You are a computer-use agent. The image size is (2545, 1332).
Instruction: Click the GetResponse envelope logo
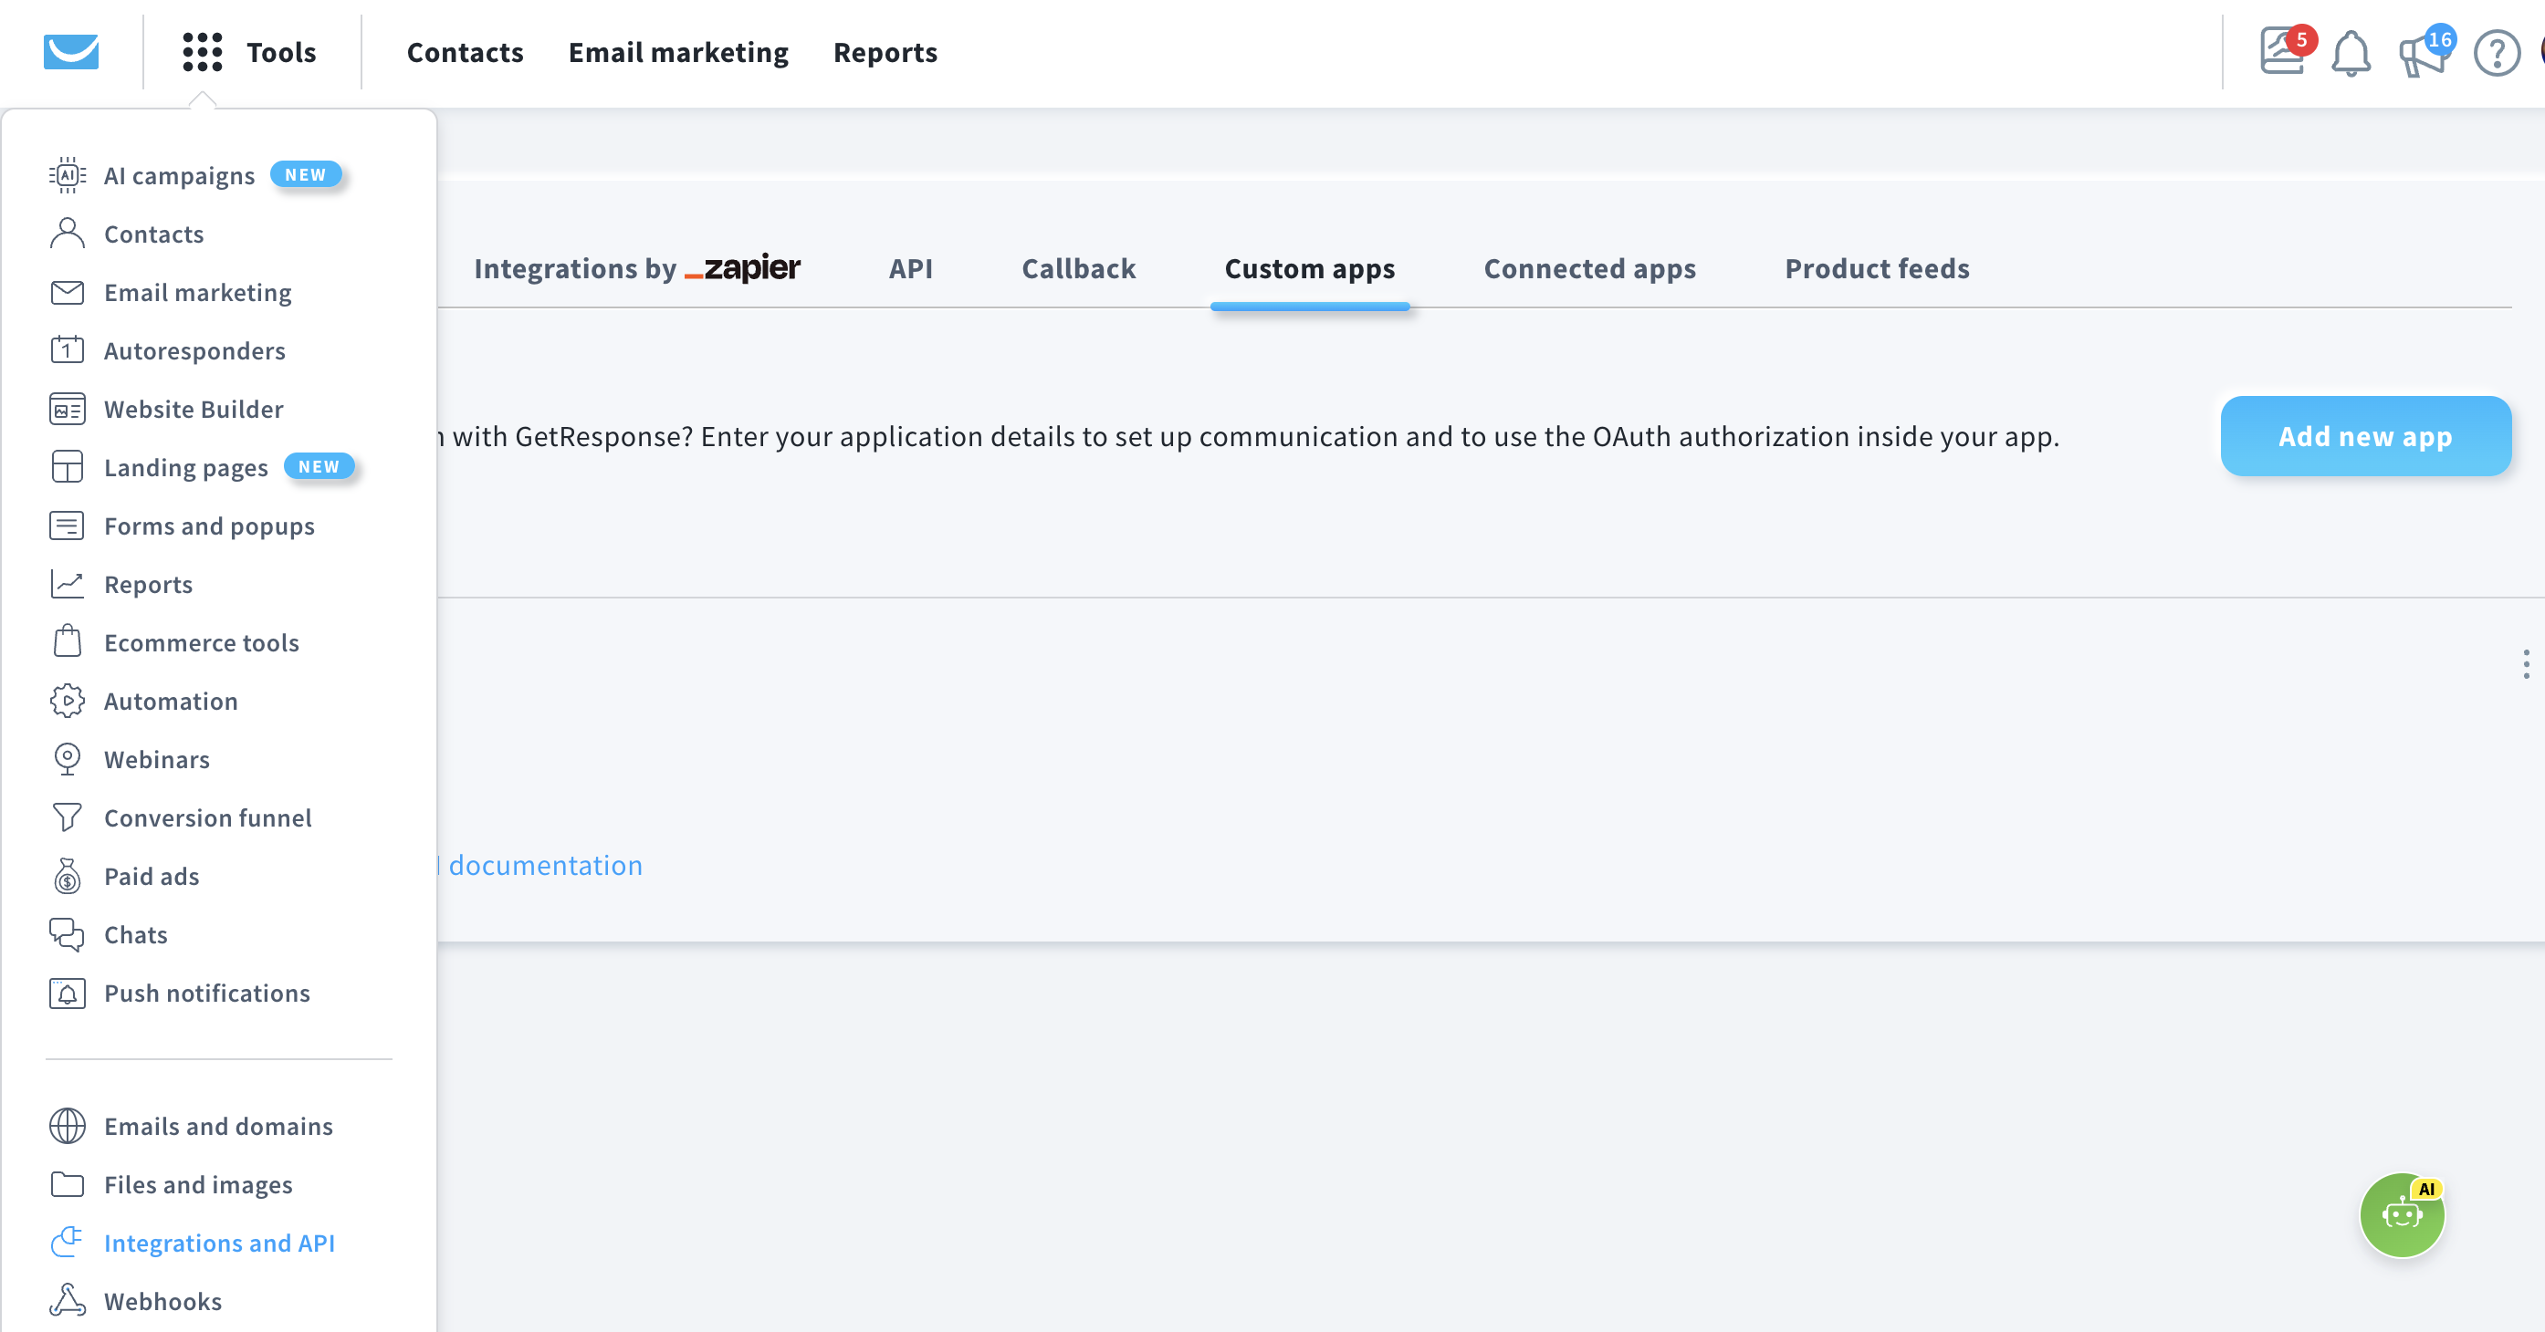click(70, 52)
